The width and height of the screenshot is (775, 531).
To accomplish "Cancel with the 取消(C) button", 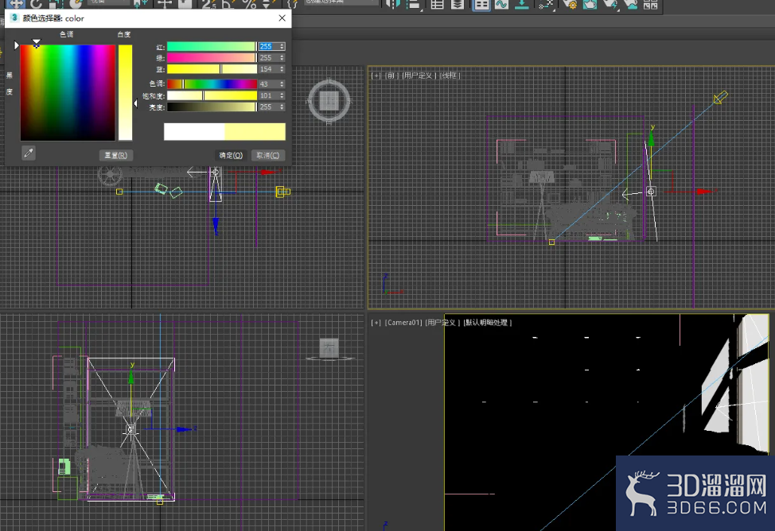I will (x=268, y=155).
